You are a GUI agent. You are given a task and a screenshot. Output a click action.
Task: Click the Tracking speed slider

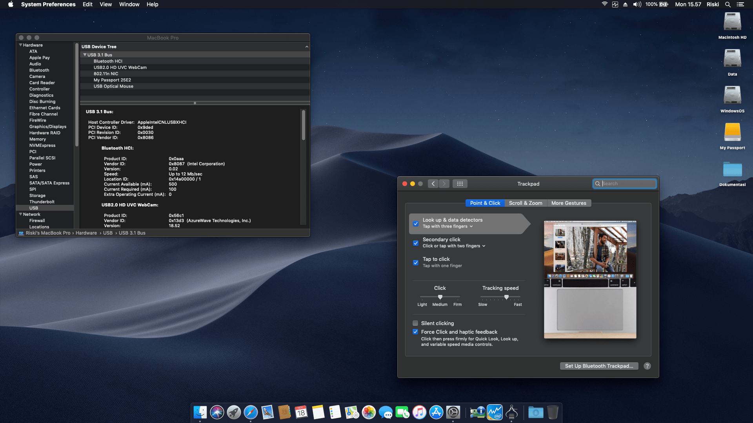[500, 297]
